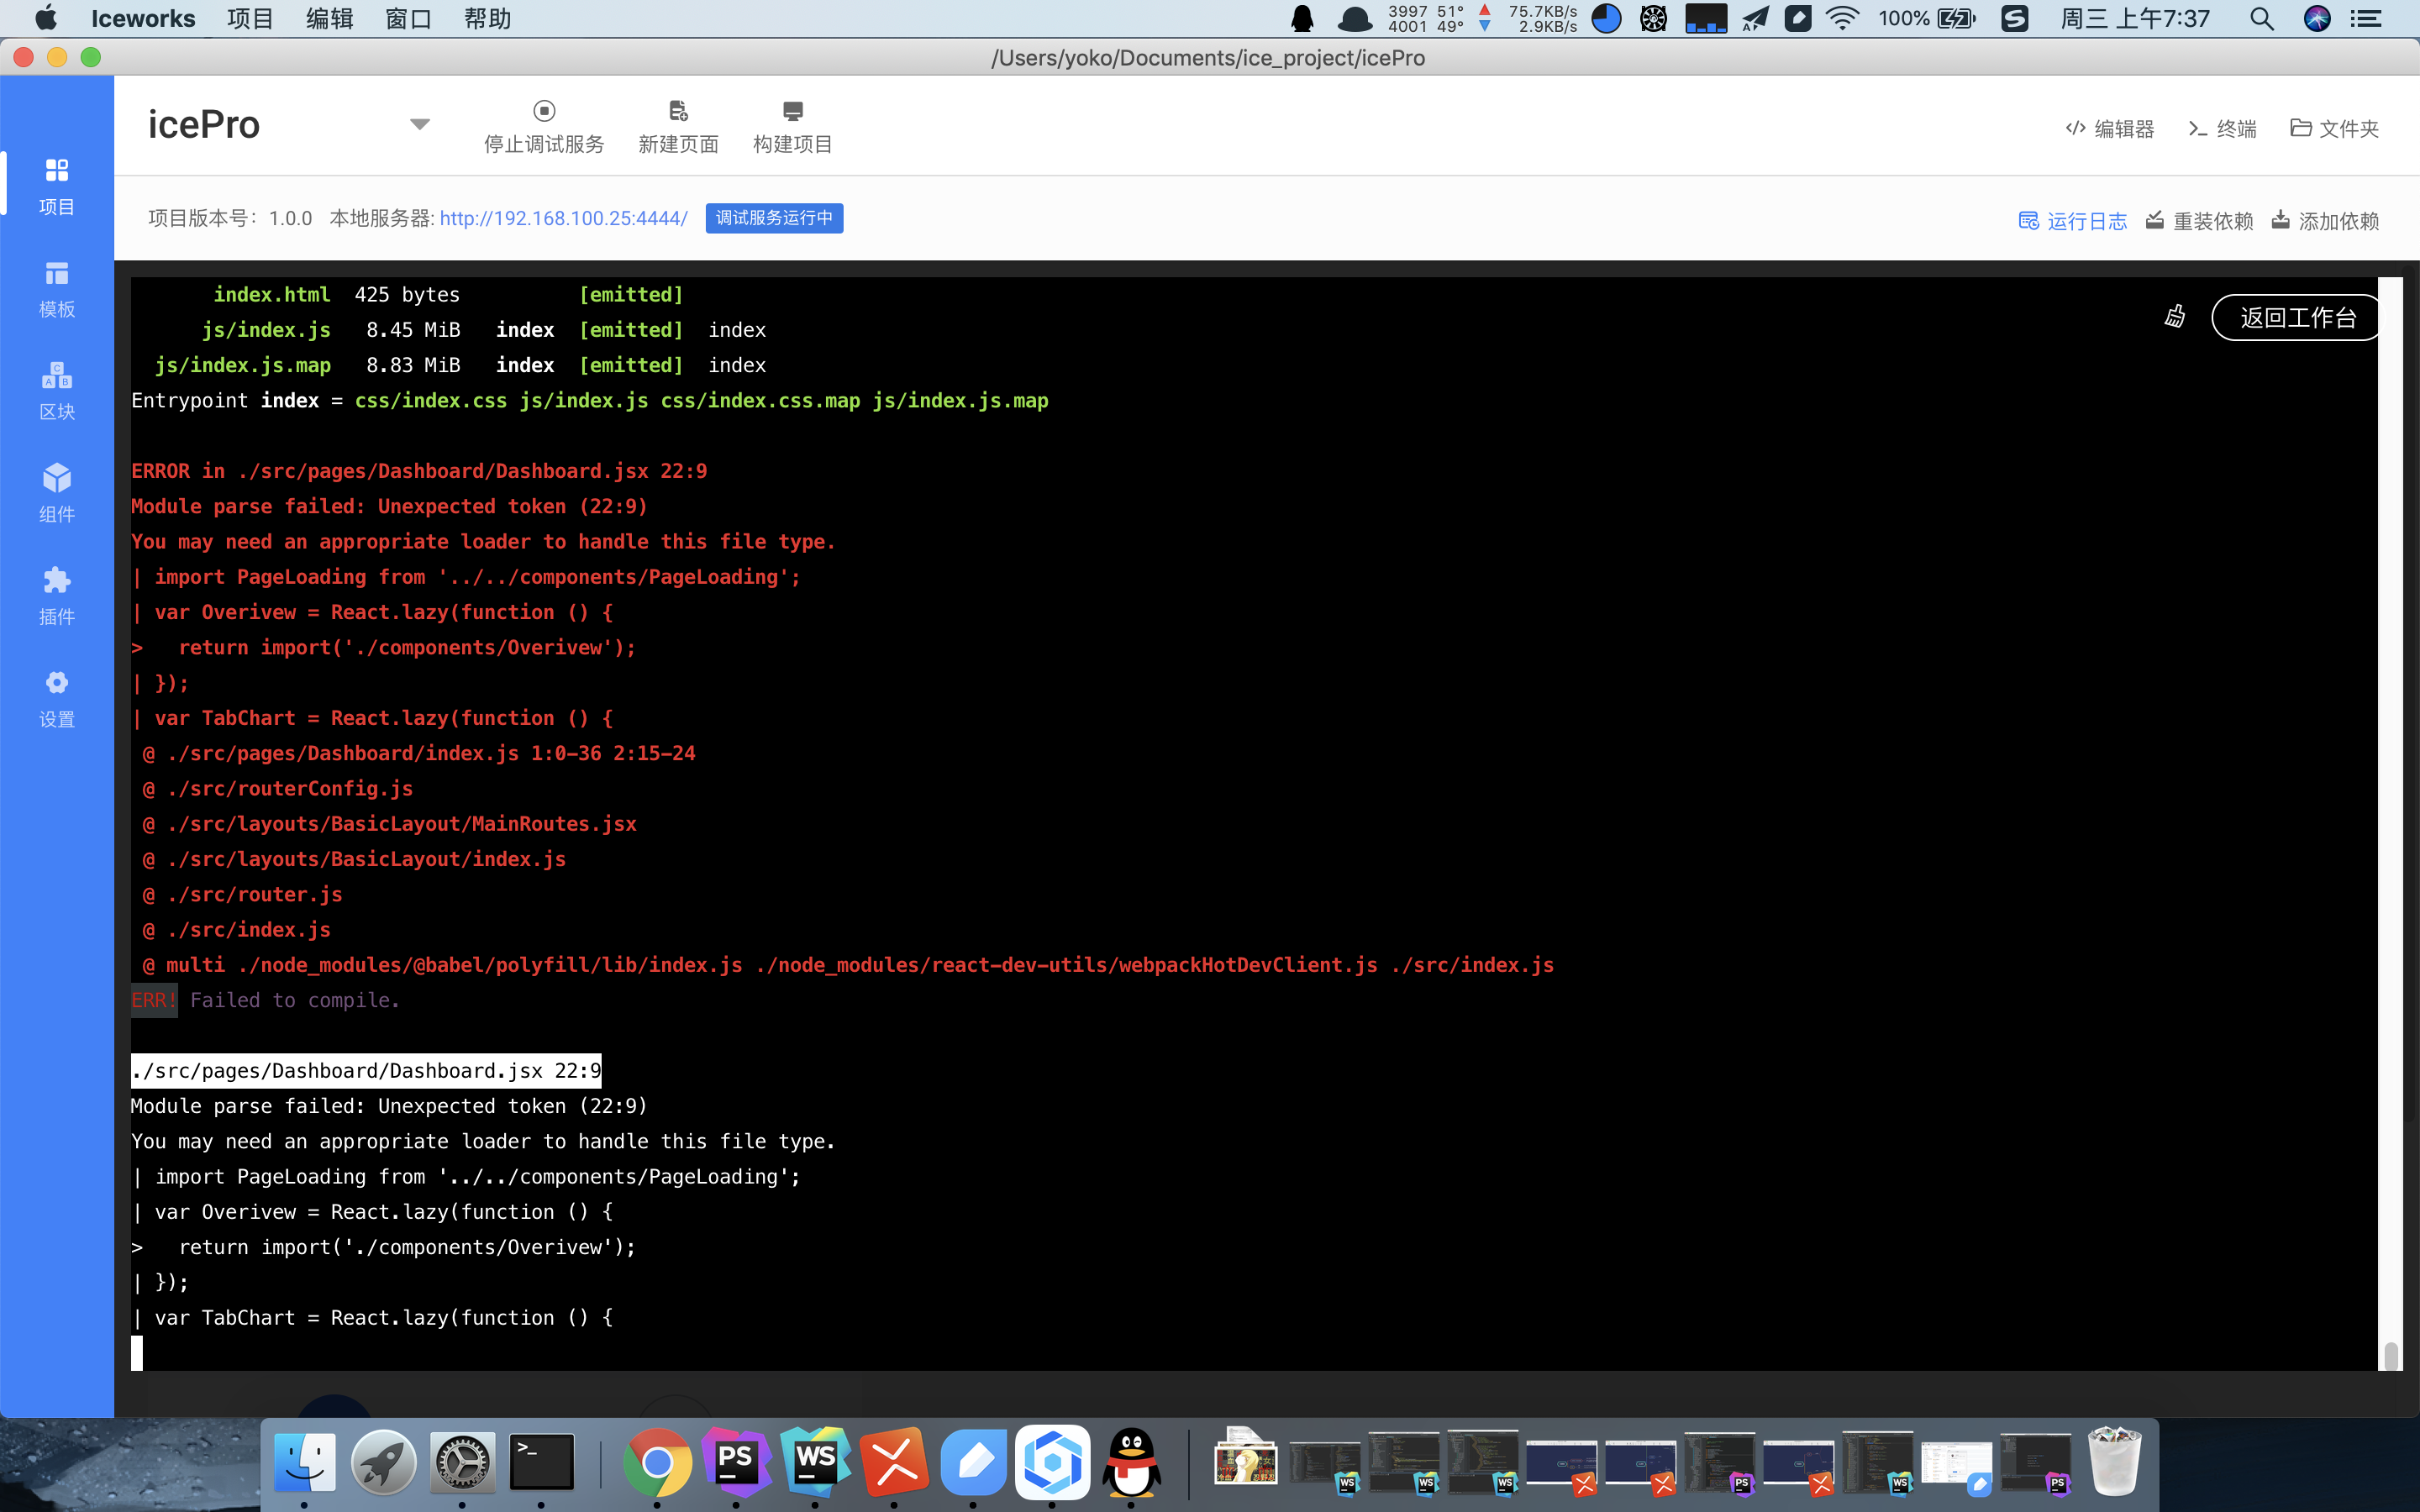
Task: Add a dependency with 添加依赖
Action: [x=2325, y=221]
